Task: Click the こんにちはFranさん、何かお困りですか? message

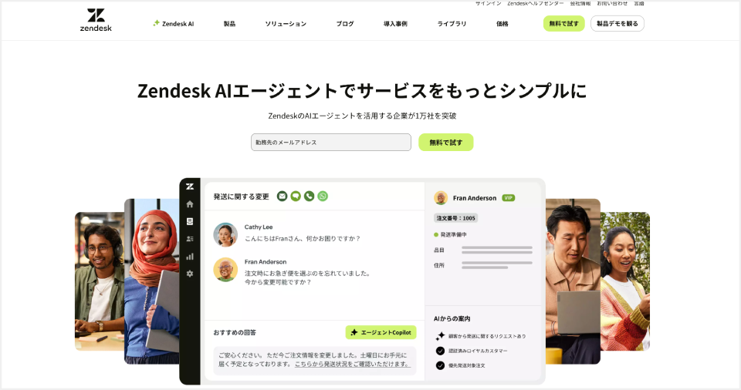Action: point(303,238)
